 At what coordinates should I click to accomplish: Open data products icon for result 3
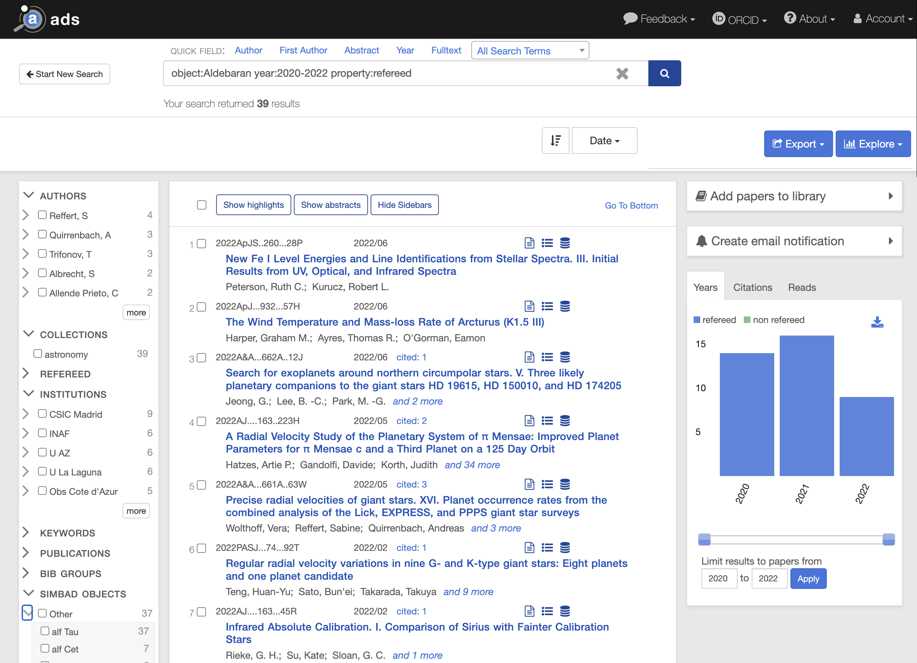(565, 357)
